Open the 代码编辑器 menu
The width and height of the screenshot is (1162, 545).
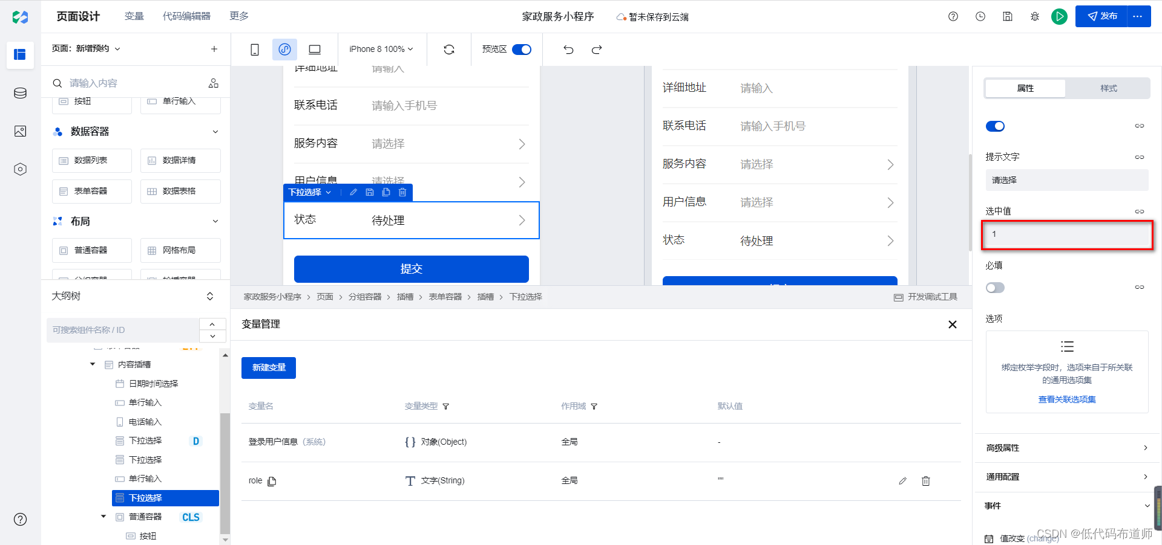tap(186, 16)
